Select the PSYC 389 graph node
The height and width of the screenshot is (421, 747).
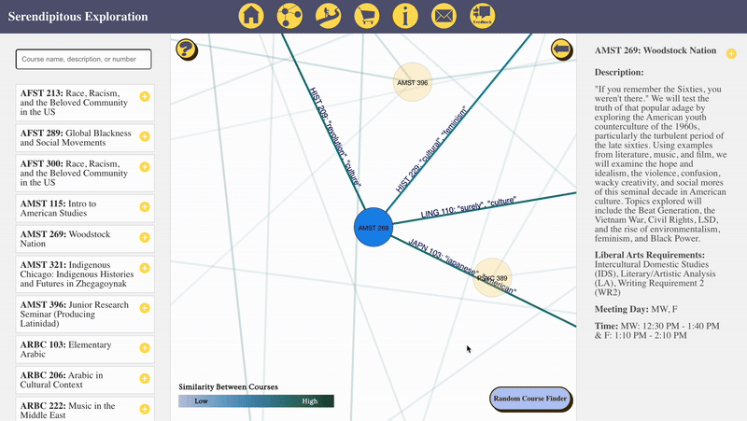(492, 277)
